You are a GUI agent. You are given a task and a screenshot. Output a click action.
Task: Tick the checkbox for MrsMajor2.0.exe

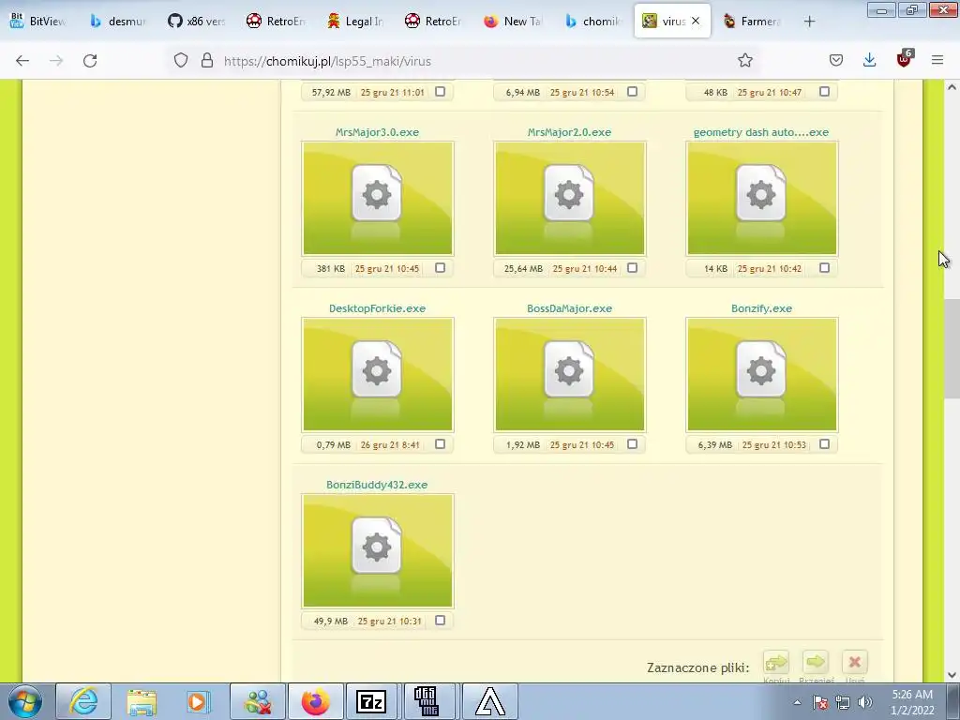coord(633,267)
